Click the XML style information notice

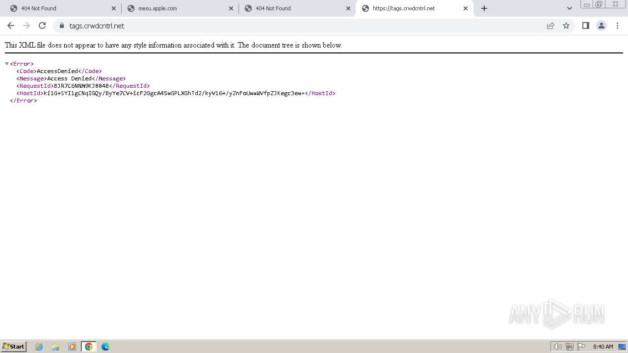173,45
